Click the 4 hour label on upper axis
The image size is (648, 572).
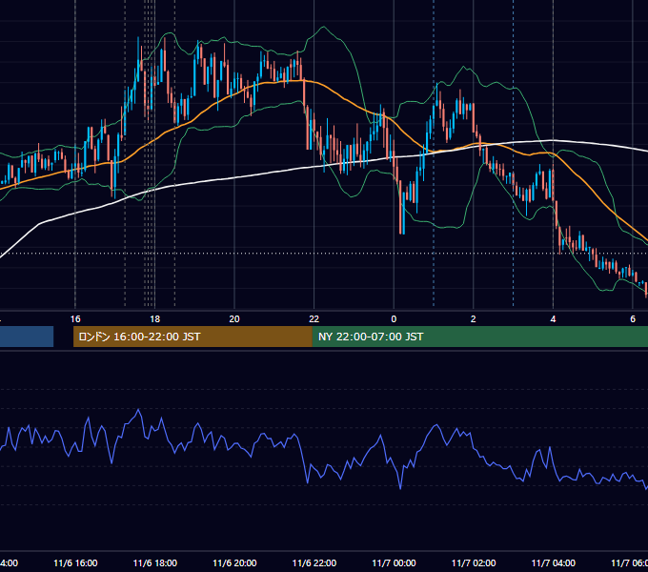(x=553, y=319)
